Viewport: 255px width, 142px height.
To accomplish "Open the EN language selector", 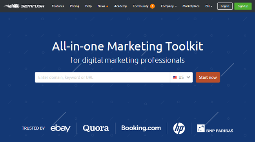I will (x=209, y=6).
